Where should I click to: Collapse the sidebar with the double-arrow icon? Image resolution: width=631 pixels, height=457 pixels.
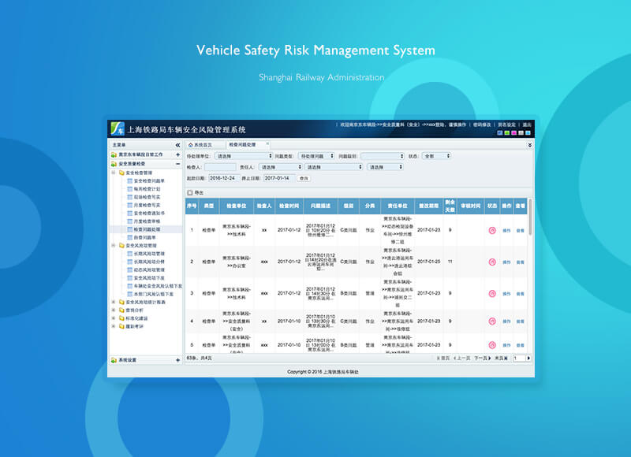177,145
